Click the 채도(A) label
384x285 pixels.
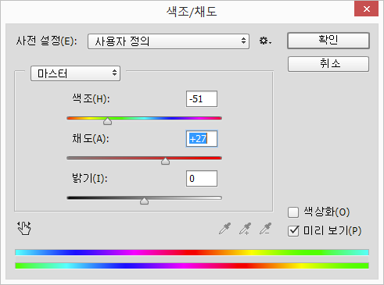pyautogui.click(x=91, y=138)
